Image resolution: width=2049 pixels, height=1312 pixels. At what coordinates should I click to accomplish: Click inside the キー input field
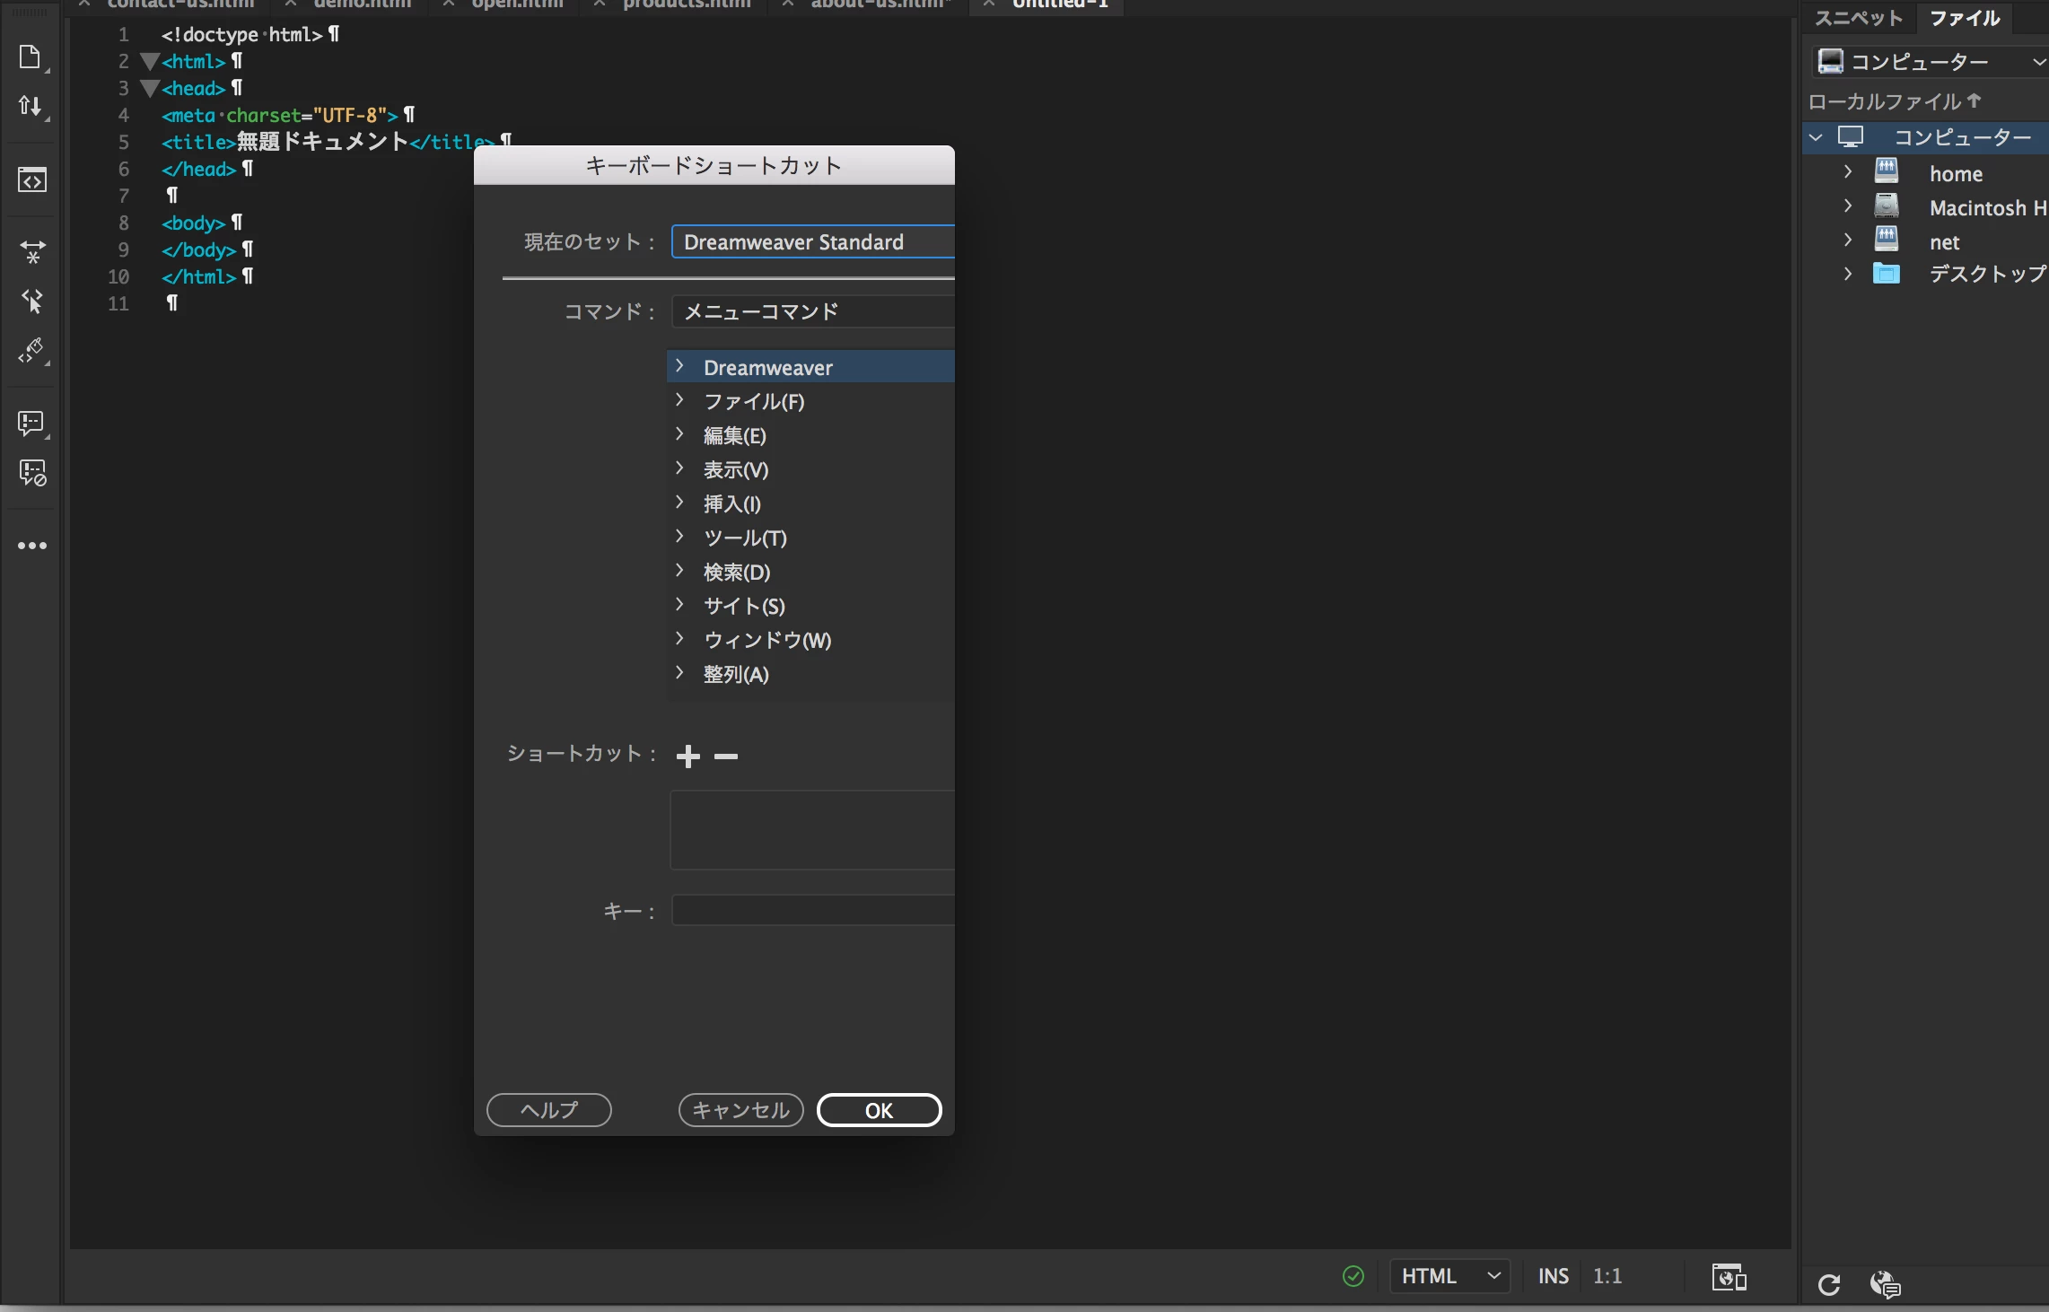[x=811, y=910]
